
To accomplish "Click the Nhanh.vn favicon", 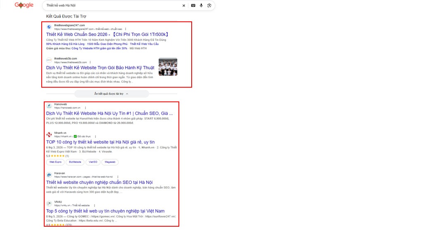I will click(49, 135).
